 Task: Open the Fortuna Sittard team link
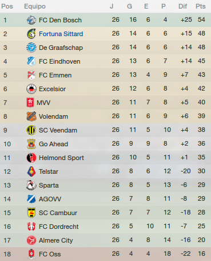[61, 34]
